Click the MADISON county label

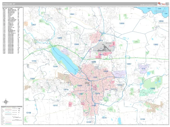point(163,23)
